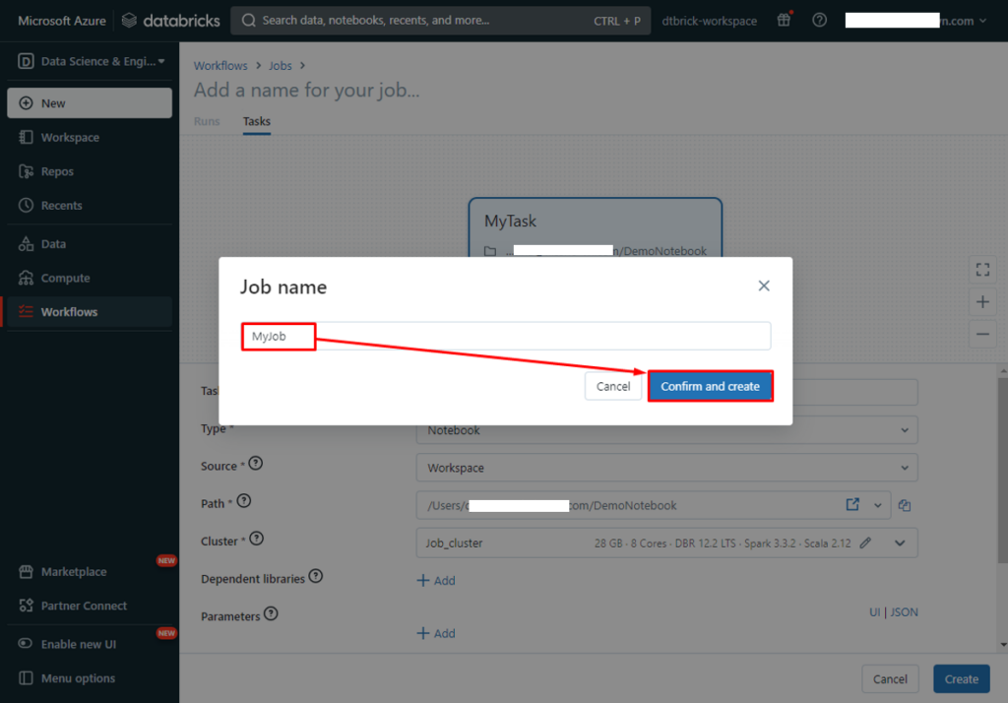The width and height of the screenshot is (1008, 703).
Task: Click the task panel vertical scrollbar
Action: click(1003, 471)
